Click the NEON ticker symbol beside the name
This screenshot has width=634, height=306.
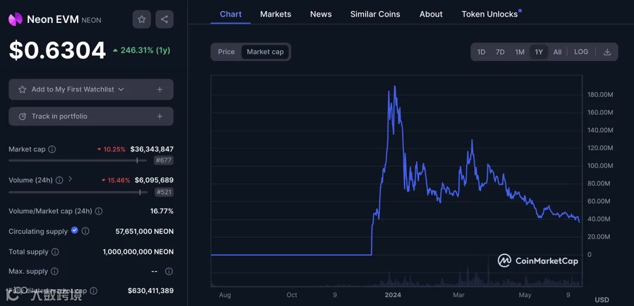pos(92,20)
